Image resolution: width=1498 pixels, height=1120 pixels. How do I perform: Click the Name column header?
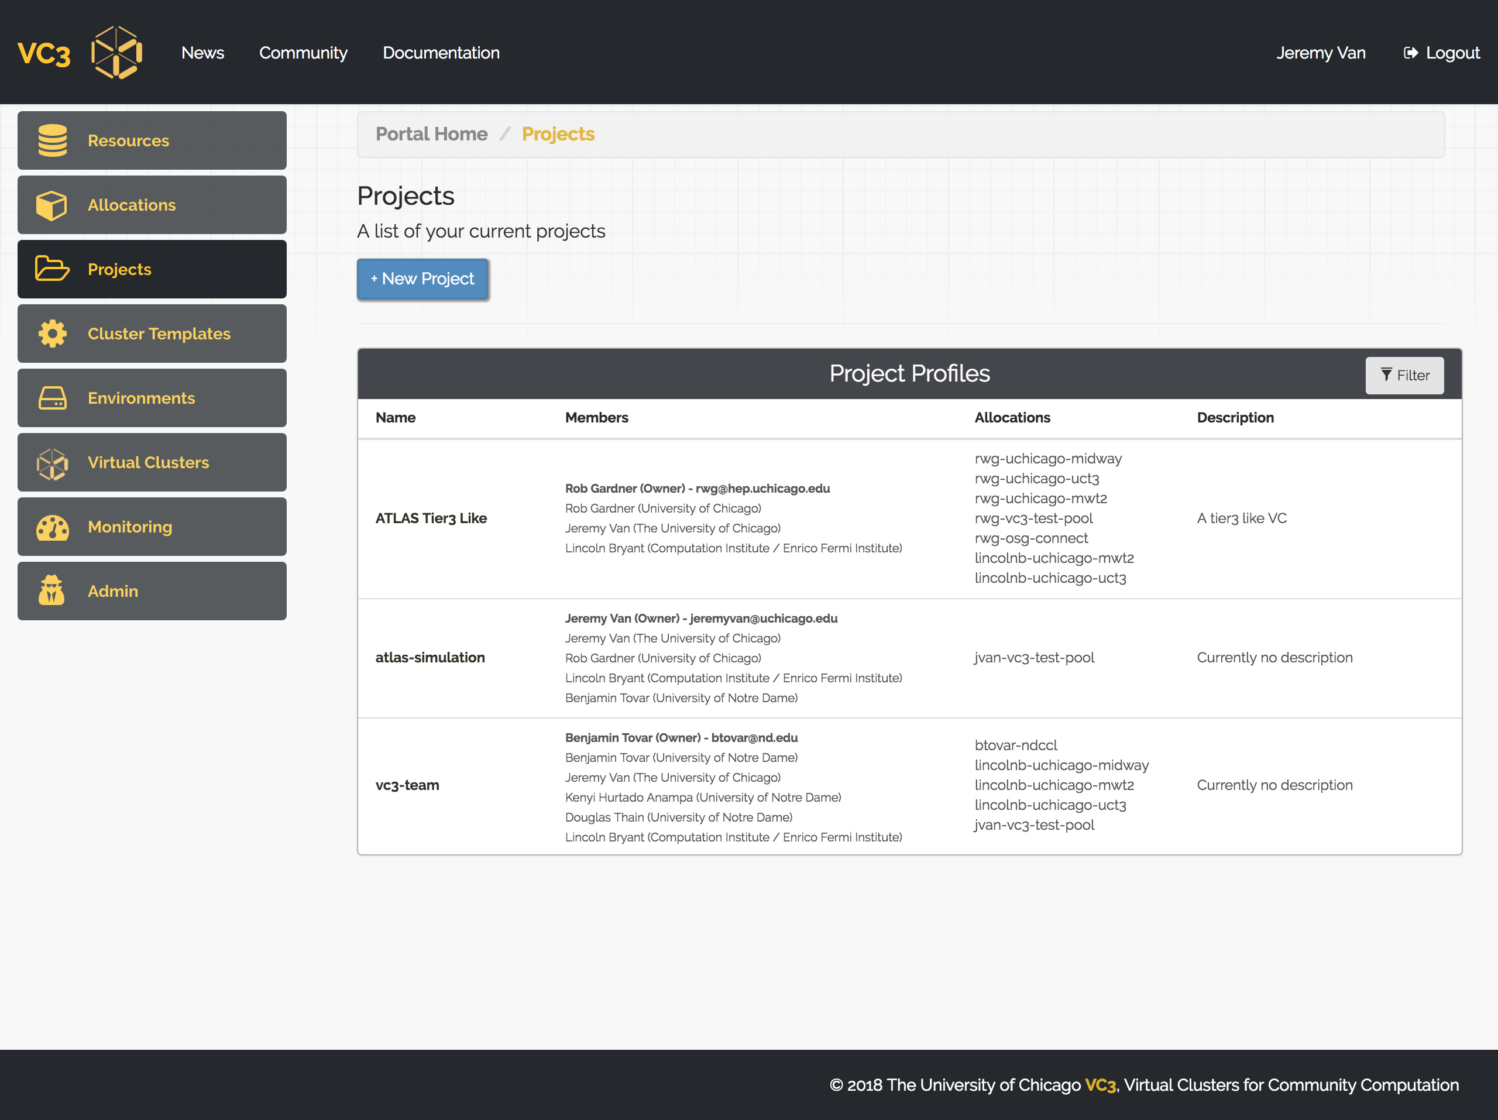[396, 418]
